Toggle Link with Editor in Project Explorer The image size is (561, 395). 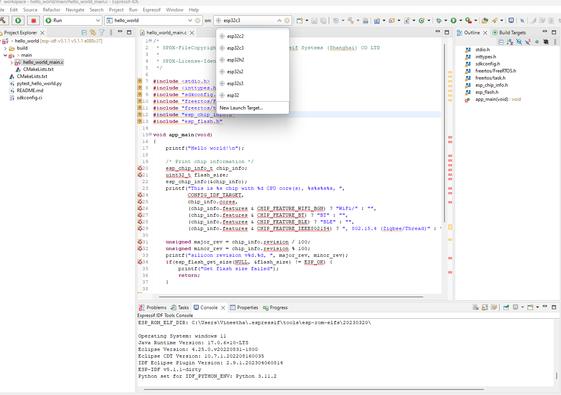[93, 32]
